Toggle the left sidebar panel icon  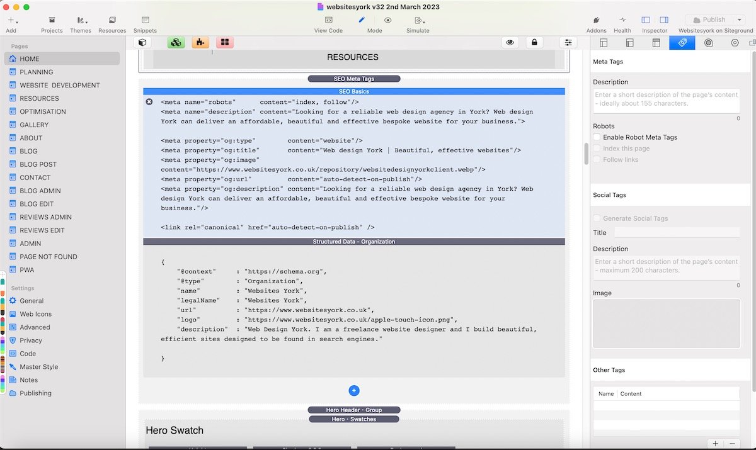point(646,20)
